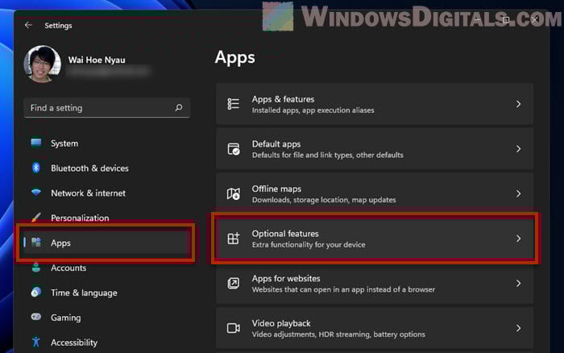This screenshot has height=353, width=564.
Task: Open Accessibility settings
Action: coord(74,343)
